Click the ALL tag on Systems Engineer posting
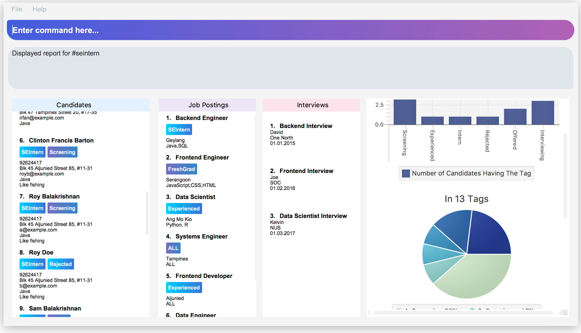This screenshot has height=333, width=581. [x=173, y=248]
